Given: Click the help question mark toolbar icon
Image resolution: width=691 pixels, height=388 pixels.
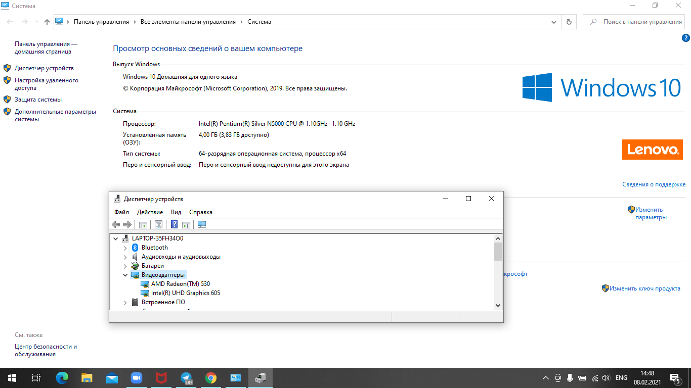Looking at the screenshot, I should coord(174,225).
